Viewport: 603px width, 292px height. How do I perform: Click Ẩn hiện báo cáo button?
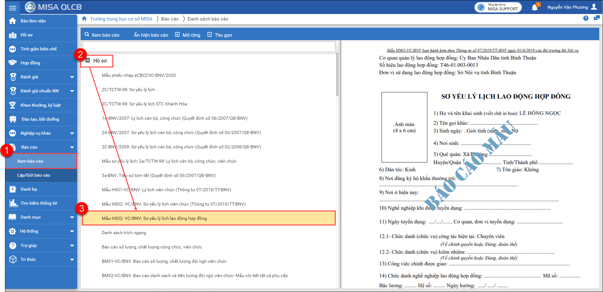pyautogui.click(x=151, y=35)
